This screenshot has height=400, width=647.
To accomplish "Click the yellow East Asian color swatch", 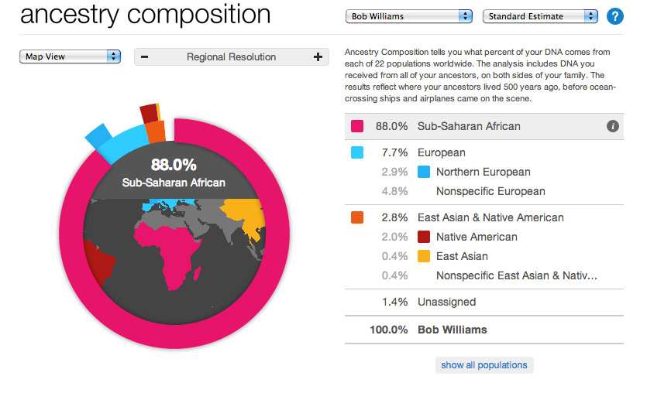I will (x=424, y=256).
